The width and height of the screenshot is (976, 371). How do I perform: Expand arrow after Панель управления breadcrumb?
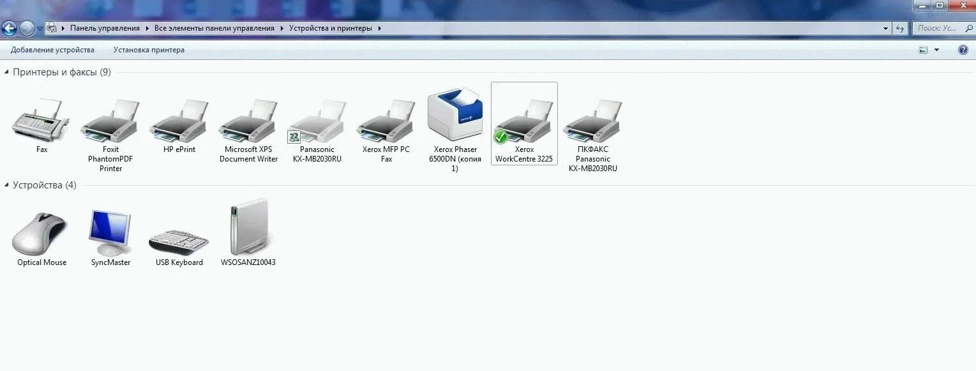coord(147,28)
